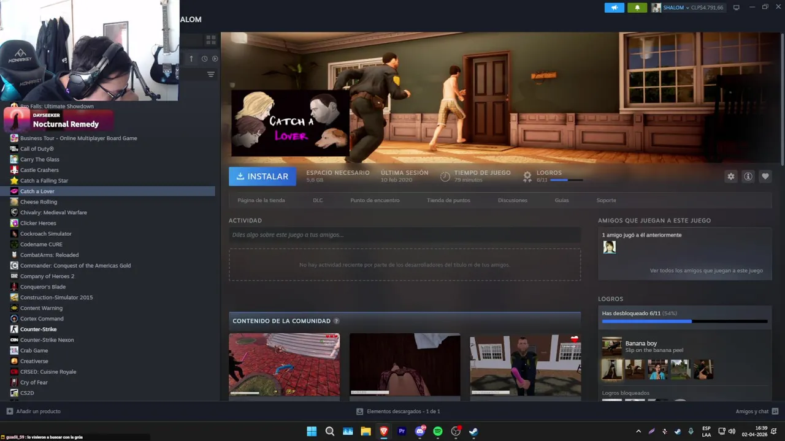Open the Soporte tab
The height and width of the screenshot is (441, 785).
606,200
